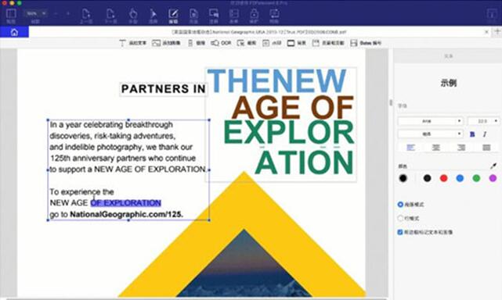The image size is (502, 300).
Task: Toggle the sidebar view panel icon
Action: coord(11,14)
